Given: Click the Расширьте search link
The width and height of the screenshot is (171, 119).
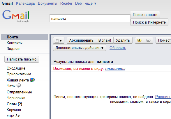Looking at the screenshot, I should (x=163, y=97).
